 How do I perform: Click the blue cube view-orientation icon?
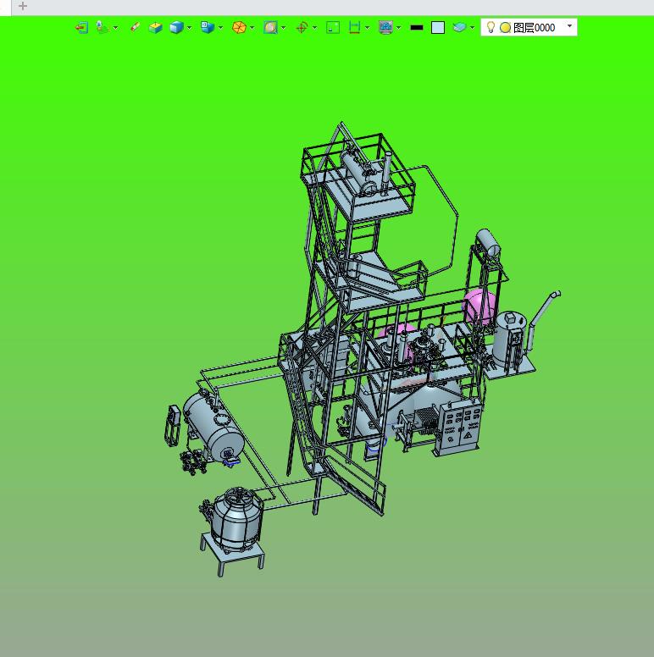pos(208,28)
